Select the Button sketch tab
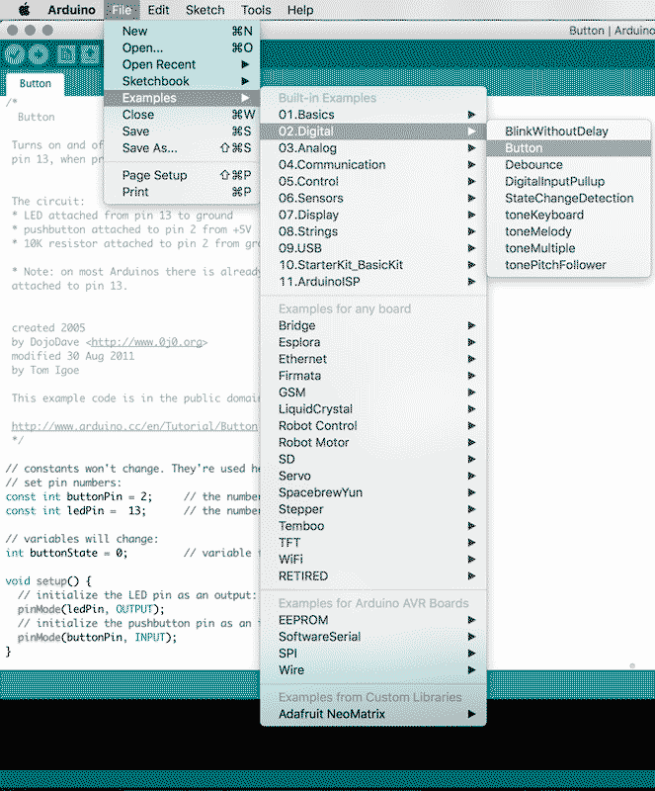 (x=36, y=83)
